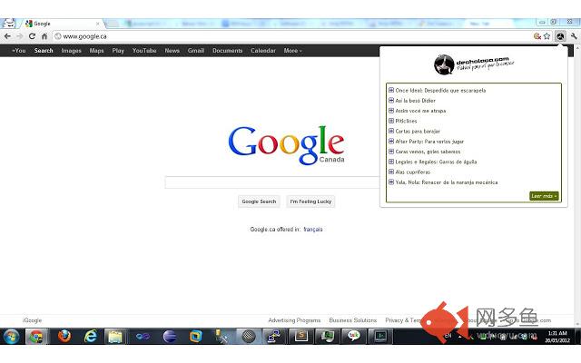Viewport: 581px width, 363px height.
Task: Expand 'Once Ideal: Despedida que escarapela' entry
Action: coord(391,90)
